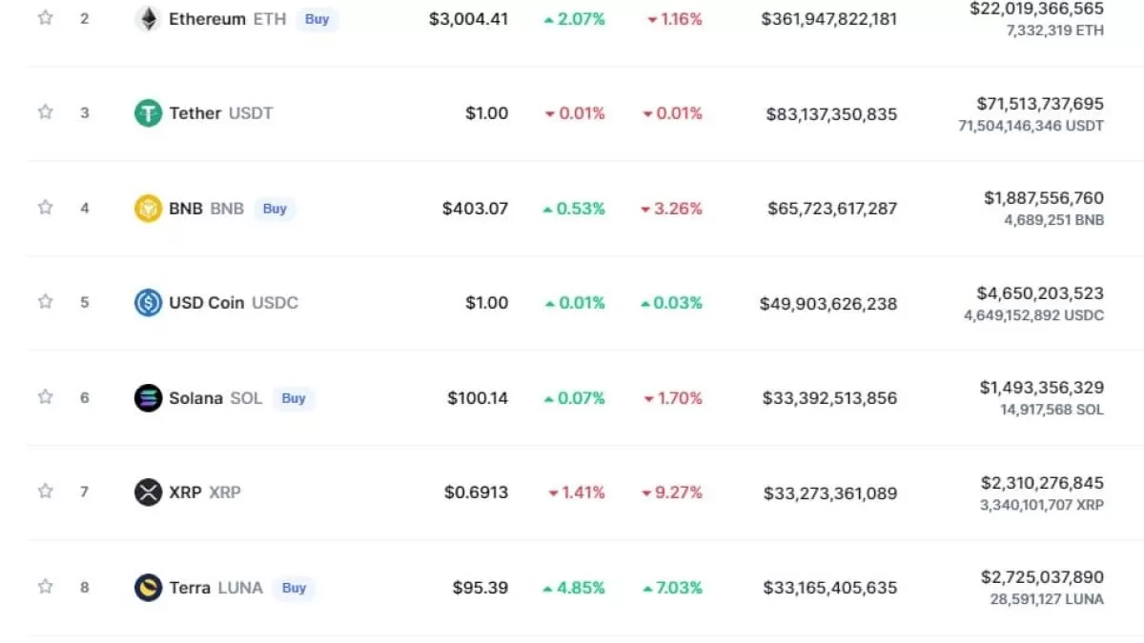Click the Tether coin logo icon
The width and height of the screenshot is (1144, 643).
(x=148, y=113)
